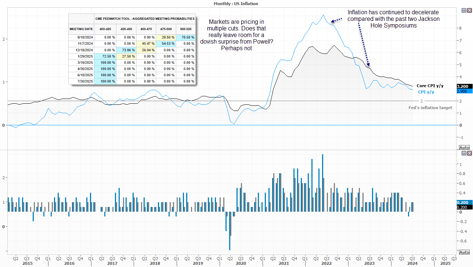Click the CME FedWatch Tool table header
473x267 pixels.
tap(145, 18)
